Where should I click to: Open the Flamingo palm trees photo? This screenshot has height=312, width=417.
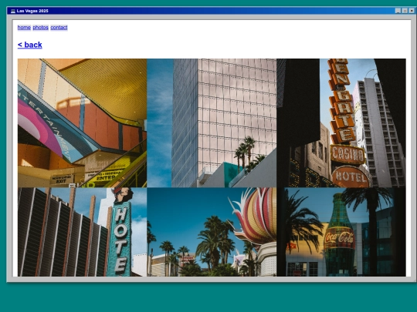click(212, 232)
